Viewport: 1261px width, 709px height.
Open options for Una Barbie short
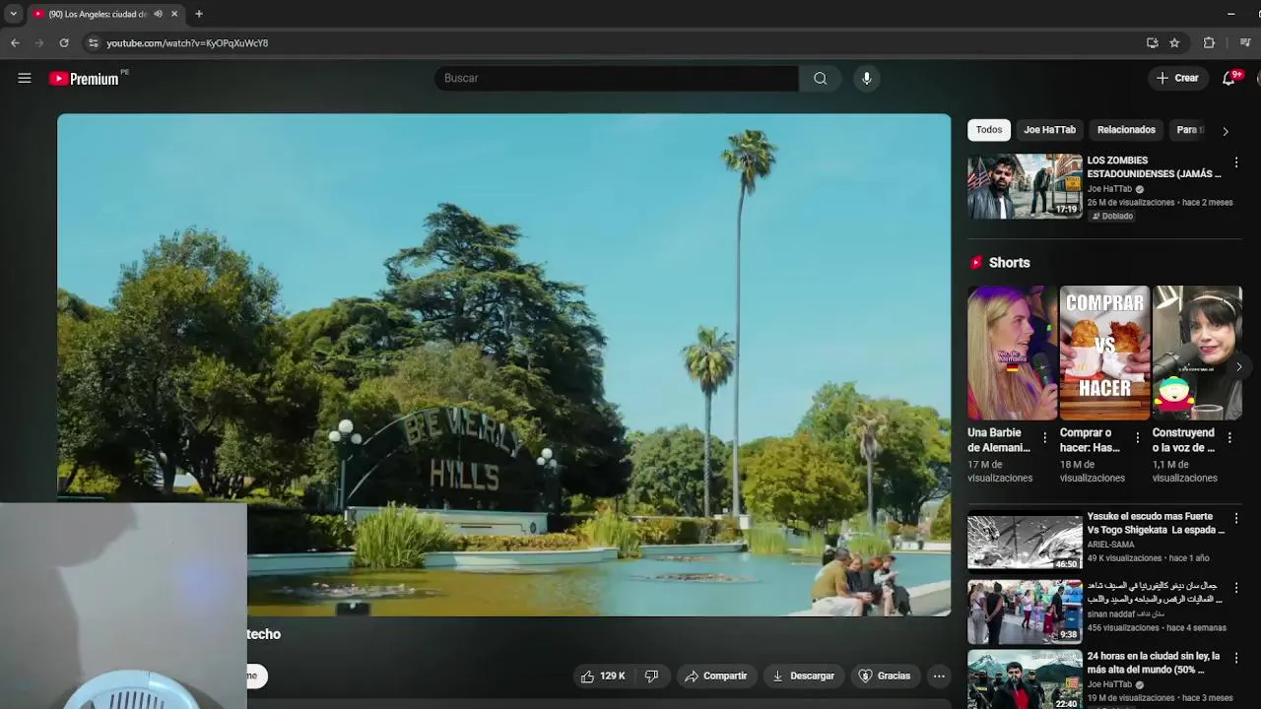click(1045, 438)
